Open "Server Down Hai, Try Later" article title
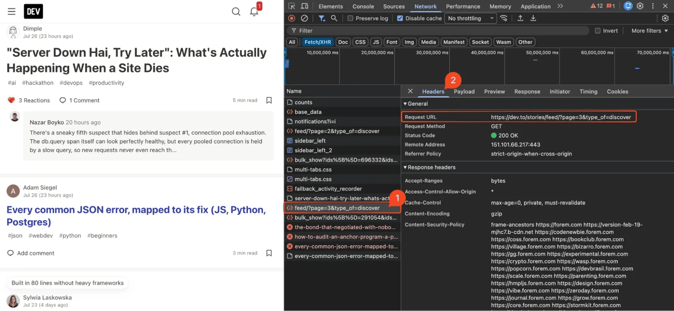674x311 pixels. pyautogui.click(x=137, y=60)
